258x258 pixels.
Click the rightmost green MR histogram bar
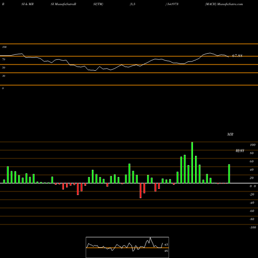tap(229, 174)
